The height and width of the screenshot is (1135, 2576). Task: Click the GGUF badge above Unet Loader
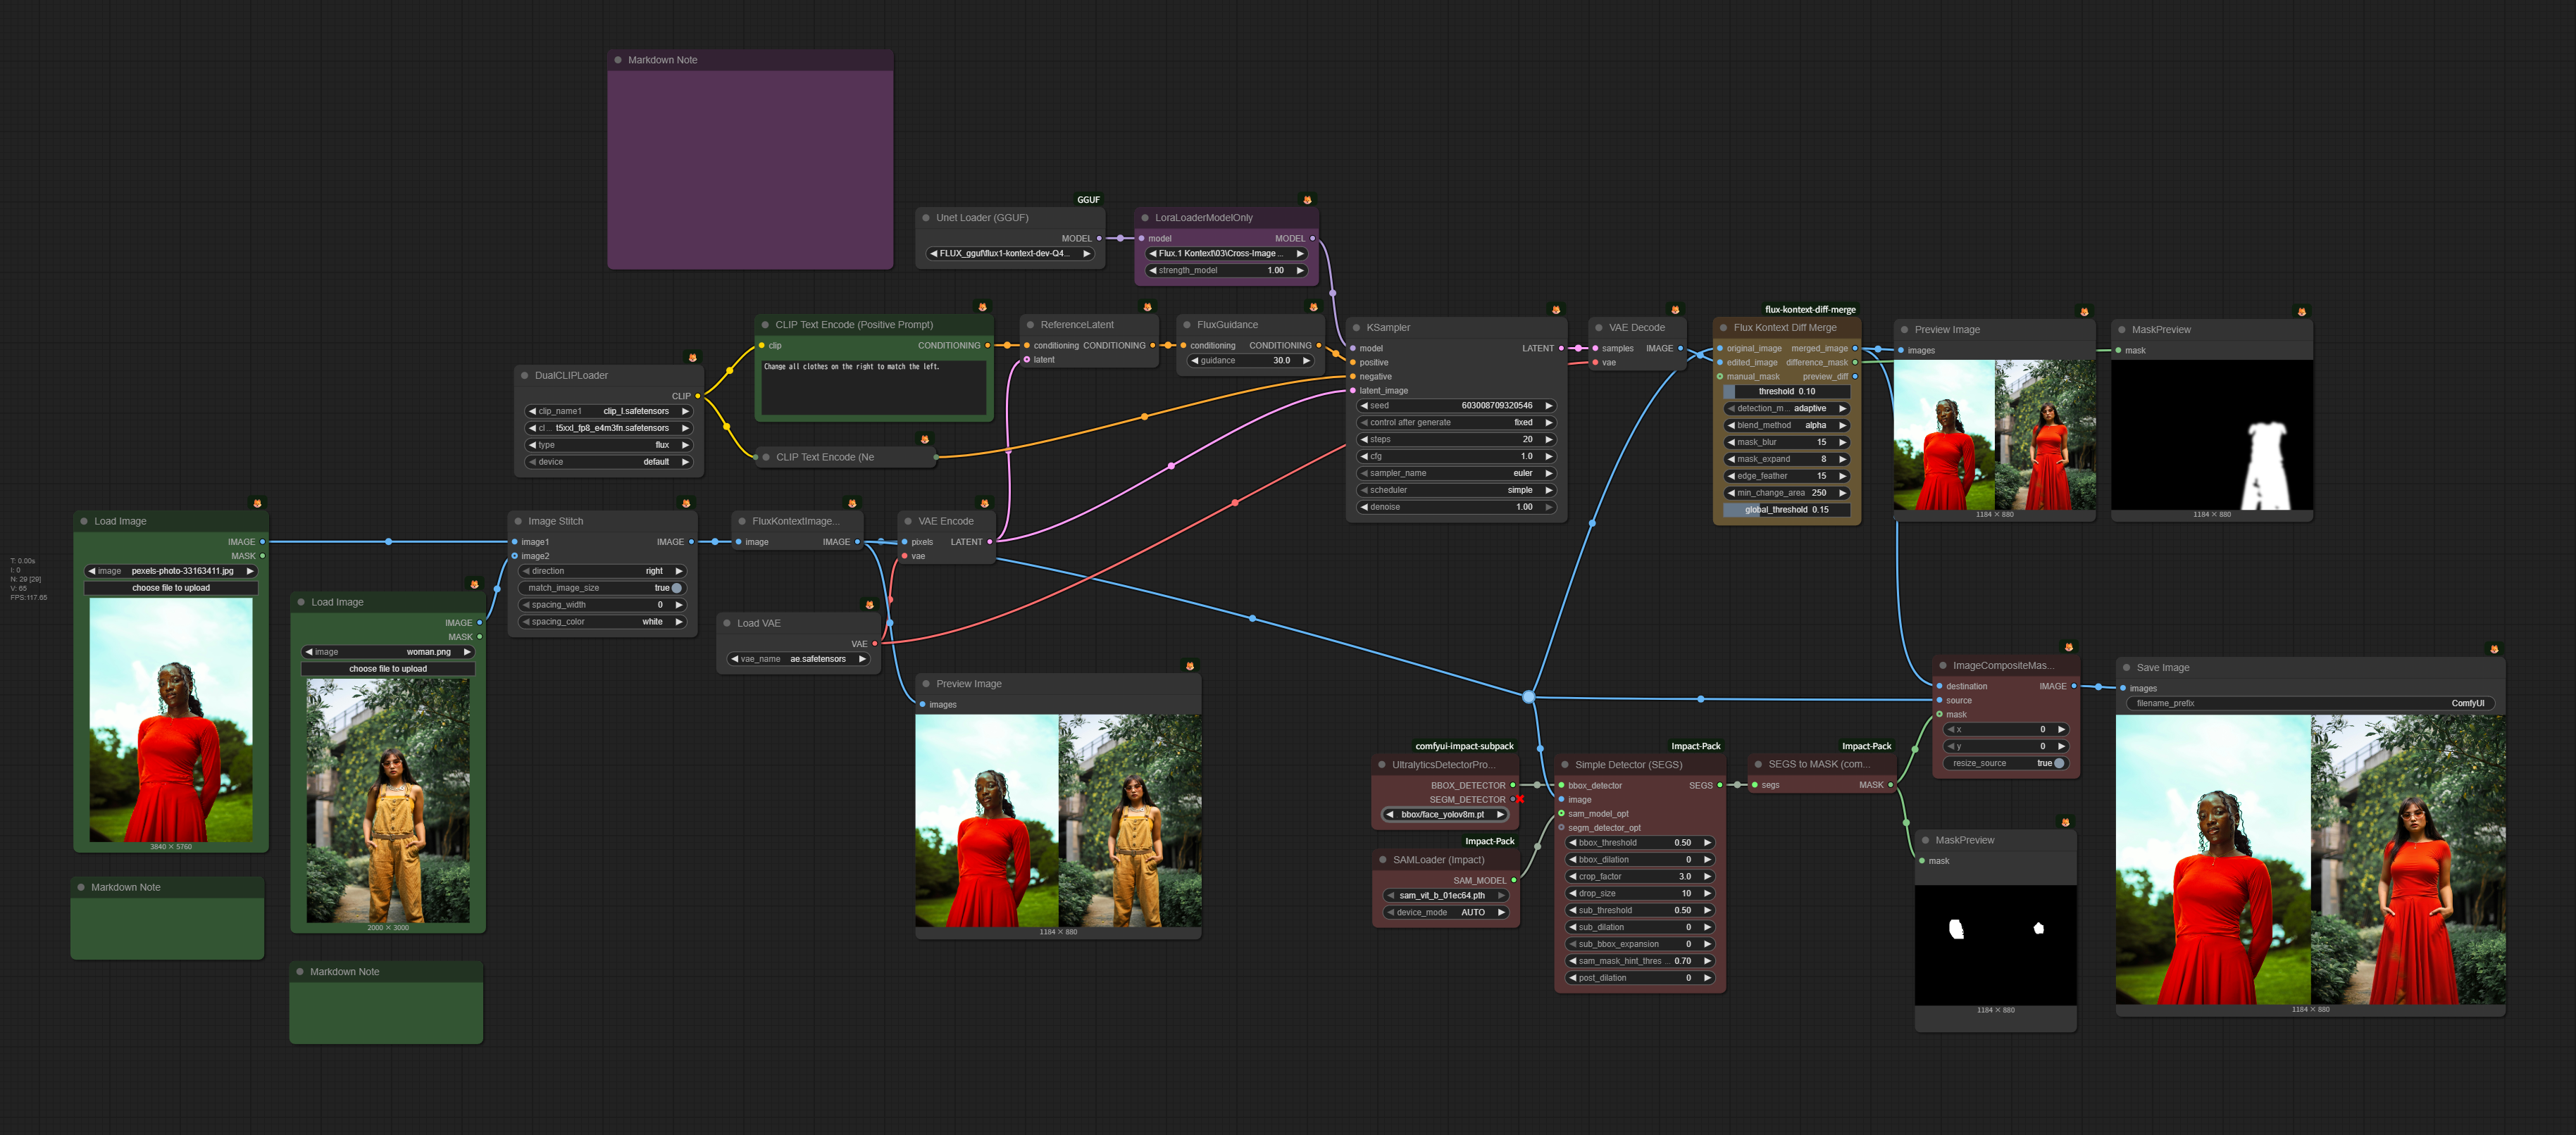pyautogui.click(x=1088, y=200)
